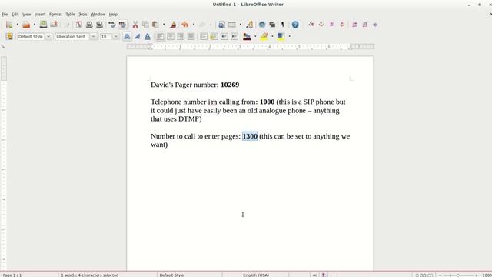Screen dimensions: 492x277
Task: Open the Liberation Serif font name dropdown
Action: click(93, 36)
